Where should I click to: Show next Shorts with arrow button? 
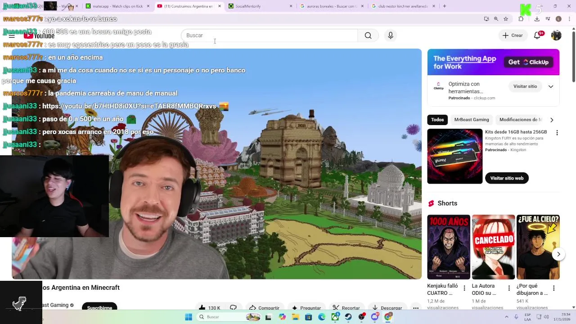coord(558,254)
